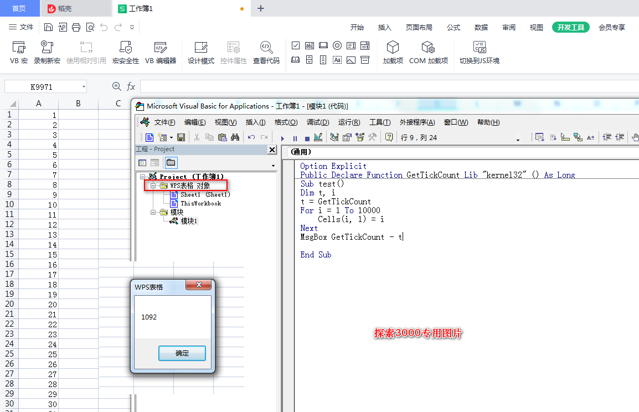Go to the 首页 home tab
The width and height of the screenshot is (639, 412).
point(19,8)
